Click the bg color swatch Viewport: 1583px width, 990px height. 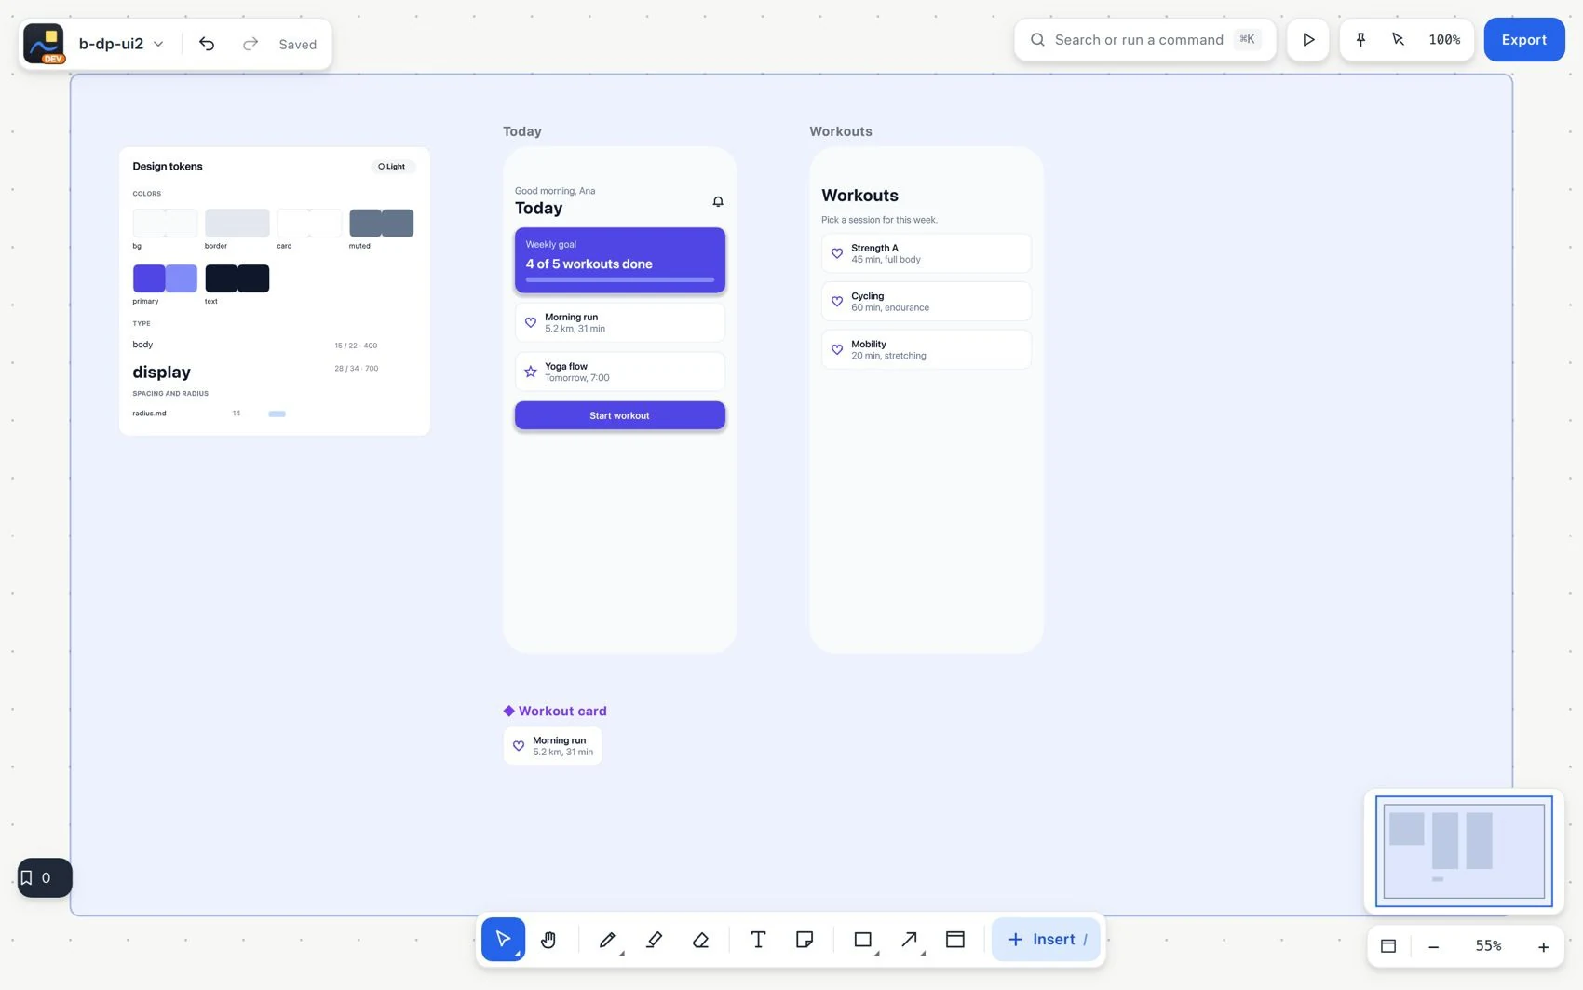click(x=165, y=224)
